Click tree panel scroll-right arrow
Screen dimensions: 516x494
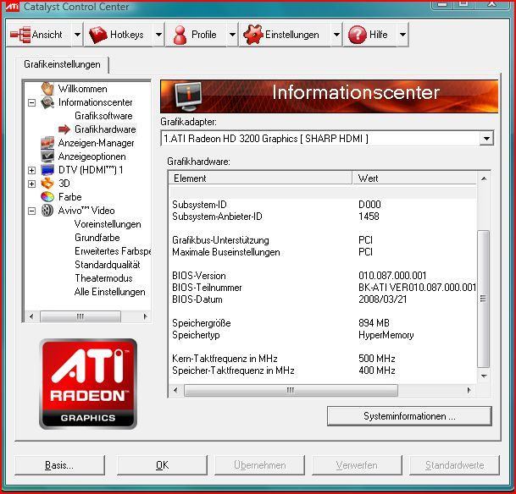[x=145, y=316]
